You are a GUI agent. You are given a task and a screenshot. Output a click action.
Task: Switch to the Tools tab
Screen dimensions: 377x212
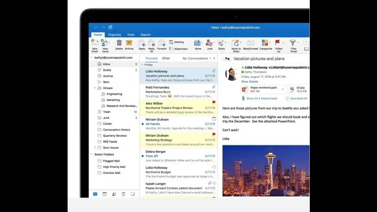[x=131, y=35]
